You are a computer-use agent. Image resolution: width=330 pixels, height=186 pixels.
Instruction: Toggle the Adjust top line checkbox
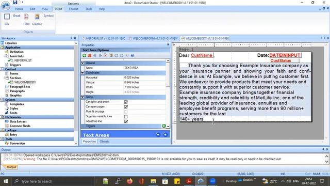[x=126, y=121]
